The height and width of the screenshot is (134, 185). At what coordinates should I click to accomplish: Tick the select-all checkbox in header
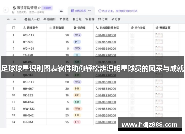click(x=14, y=28)
